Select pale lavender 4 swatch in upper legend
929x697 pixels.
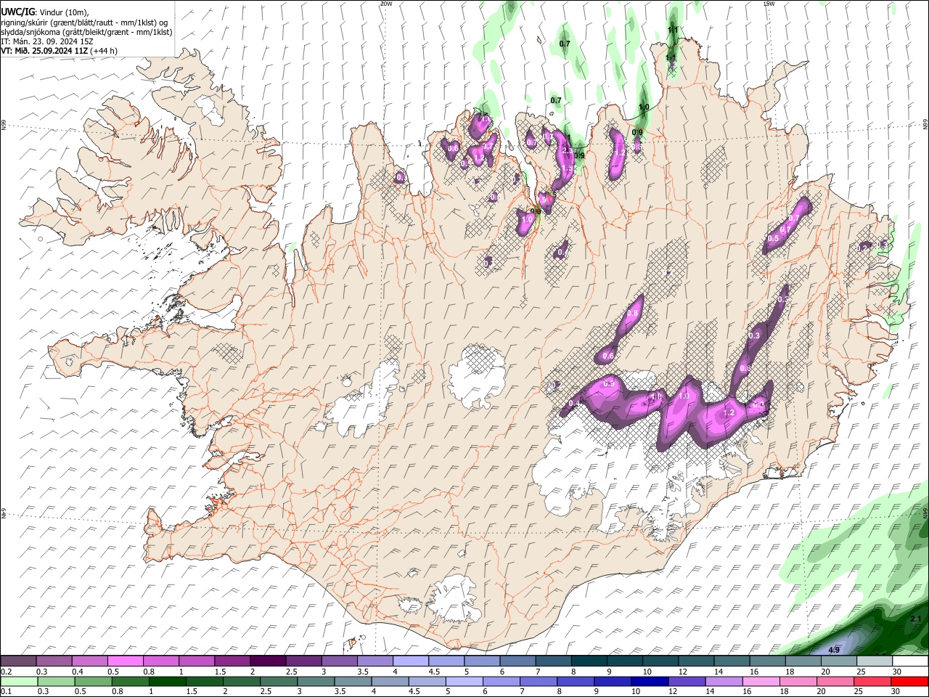pyautogui.click(x=411, y=661)
